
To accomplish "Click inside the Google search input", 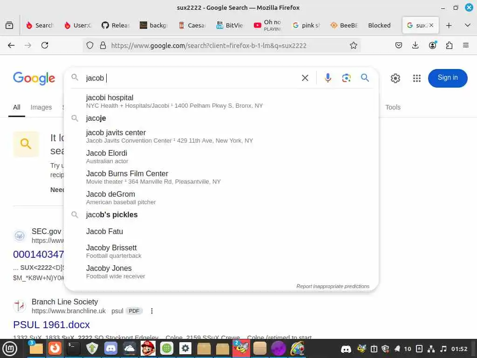I will (191, 78).
